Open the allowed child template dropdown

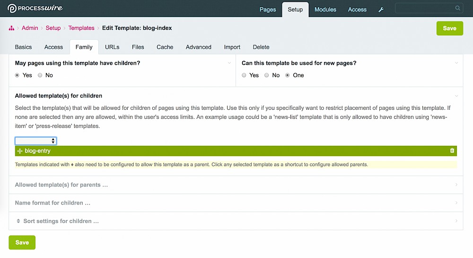(36, 141)
